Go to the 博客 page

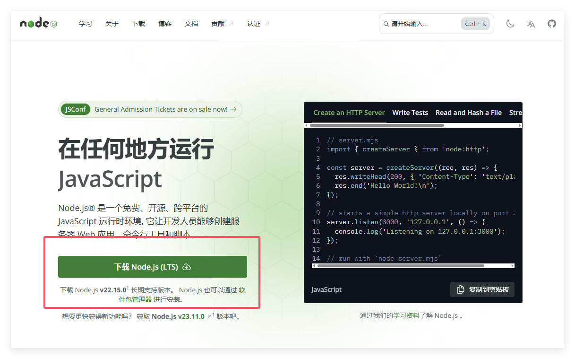[x=165, y=24]
